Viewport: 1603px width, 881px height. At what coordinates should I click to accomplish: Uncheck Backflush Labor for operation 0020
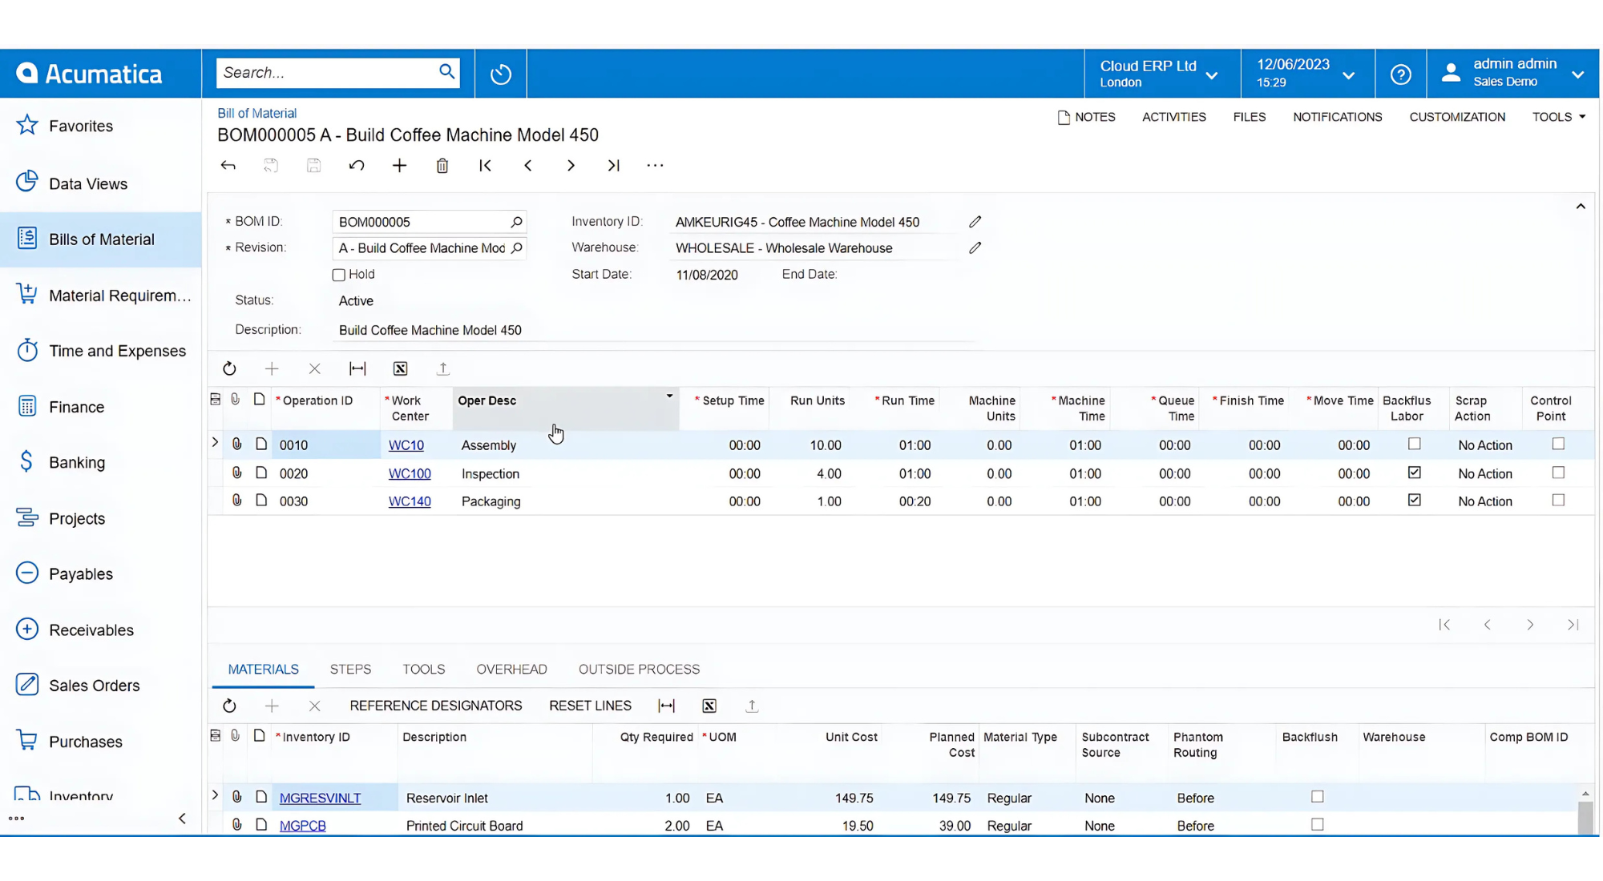click(1414, 473)
